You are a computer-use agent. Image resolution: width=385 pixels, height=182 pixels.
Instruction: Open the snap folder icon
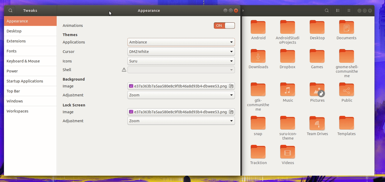[258, 123]
